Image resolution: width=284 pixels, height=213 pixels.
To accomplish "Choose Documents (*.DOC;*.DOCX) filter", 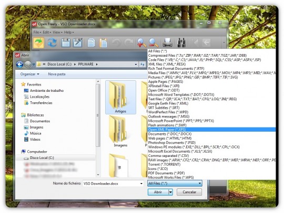I will [211, 134].
